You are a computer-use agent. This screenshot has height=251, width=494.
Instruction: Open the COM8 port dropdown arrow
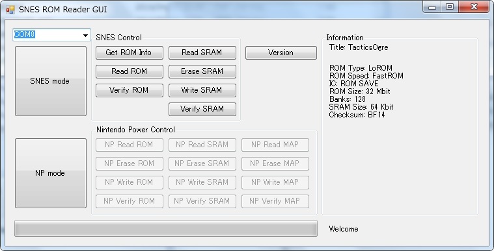pyautogui.click(x=85, y=35)
